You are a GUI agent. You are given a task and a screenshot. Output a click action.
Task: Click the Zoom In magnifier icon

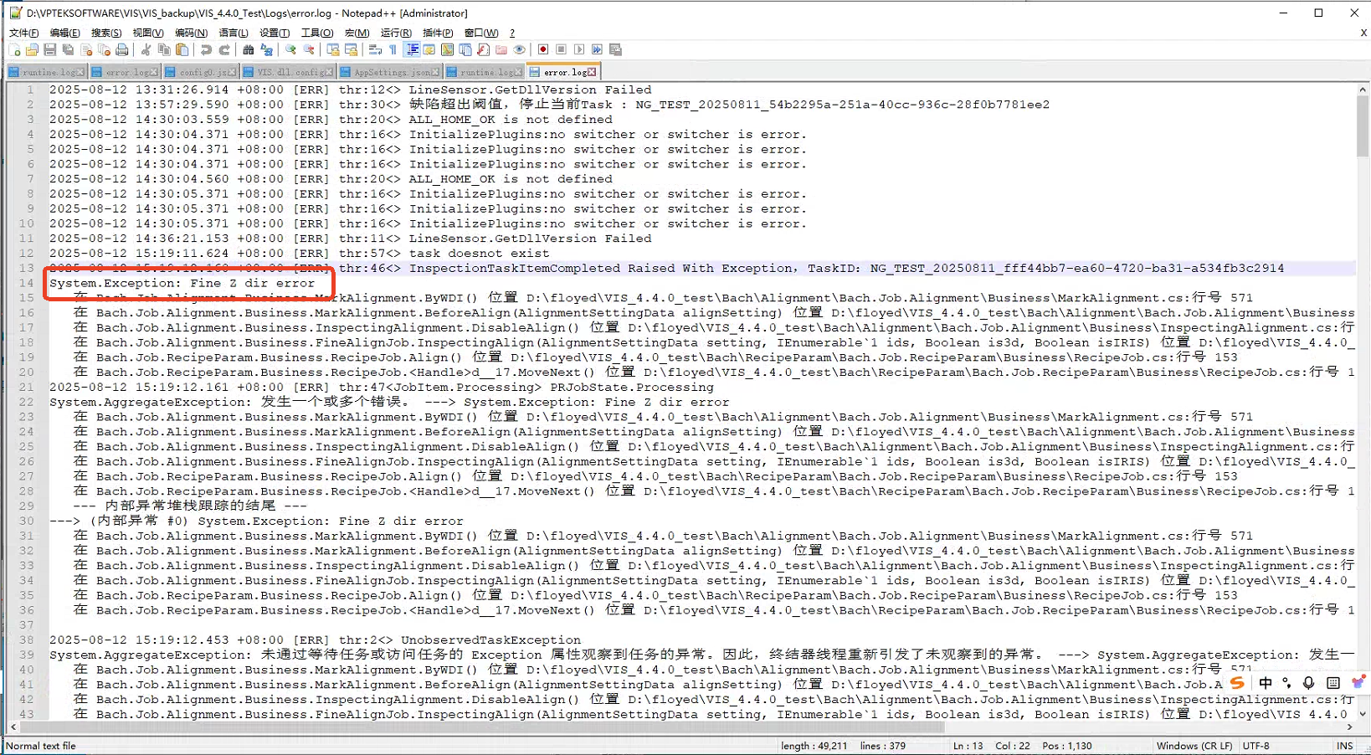pos(290,50)
